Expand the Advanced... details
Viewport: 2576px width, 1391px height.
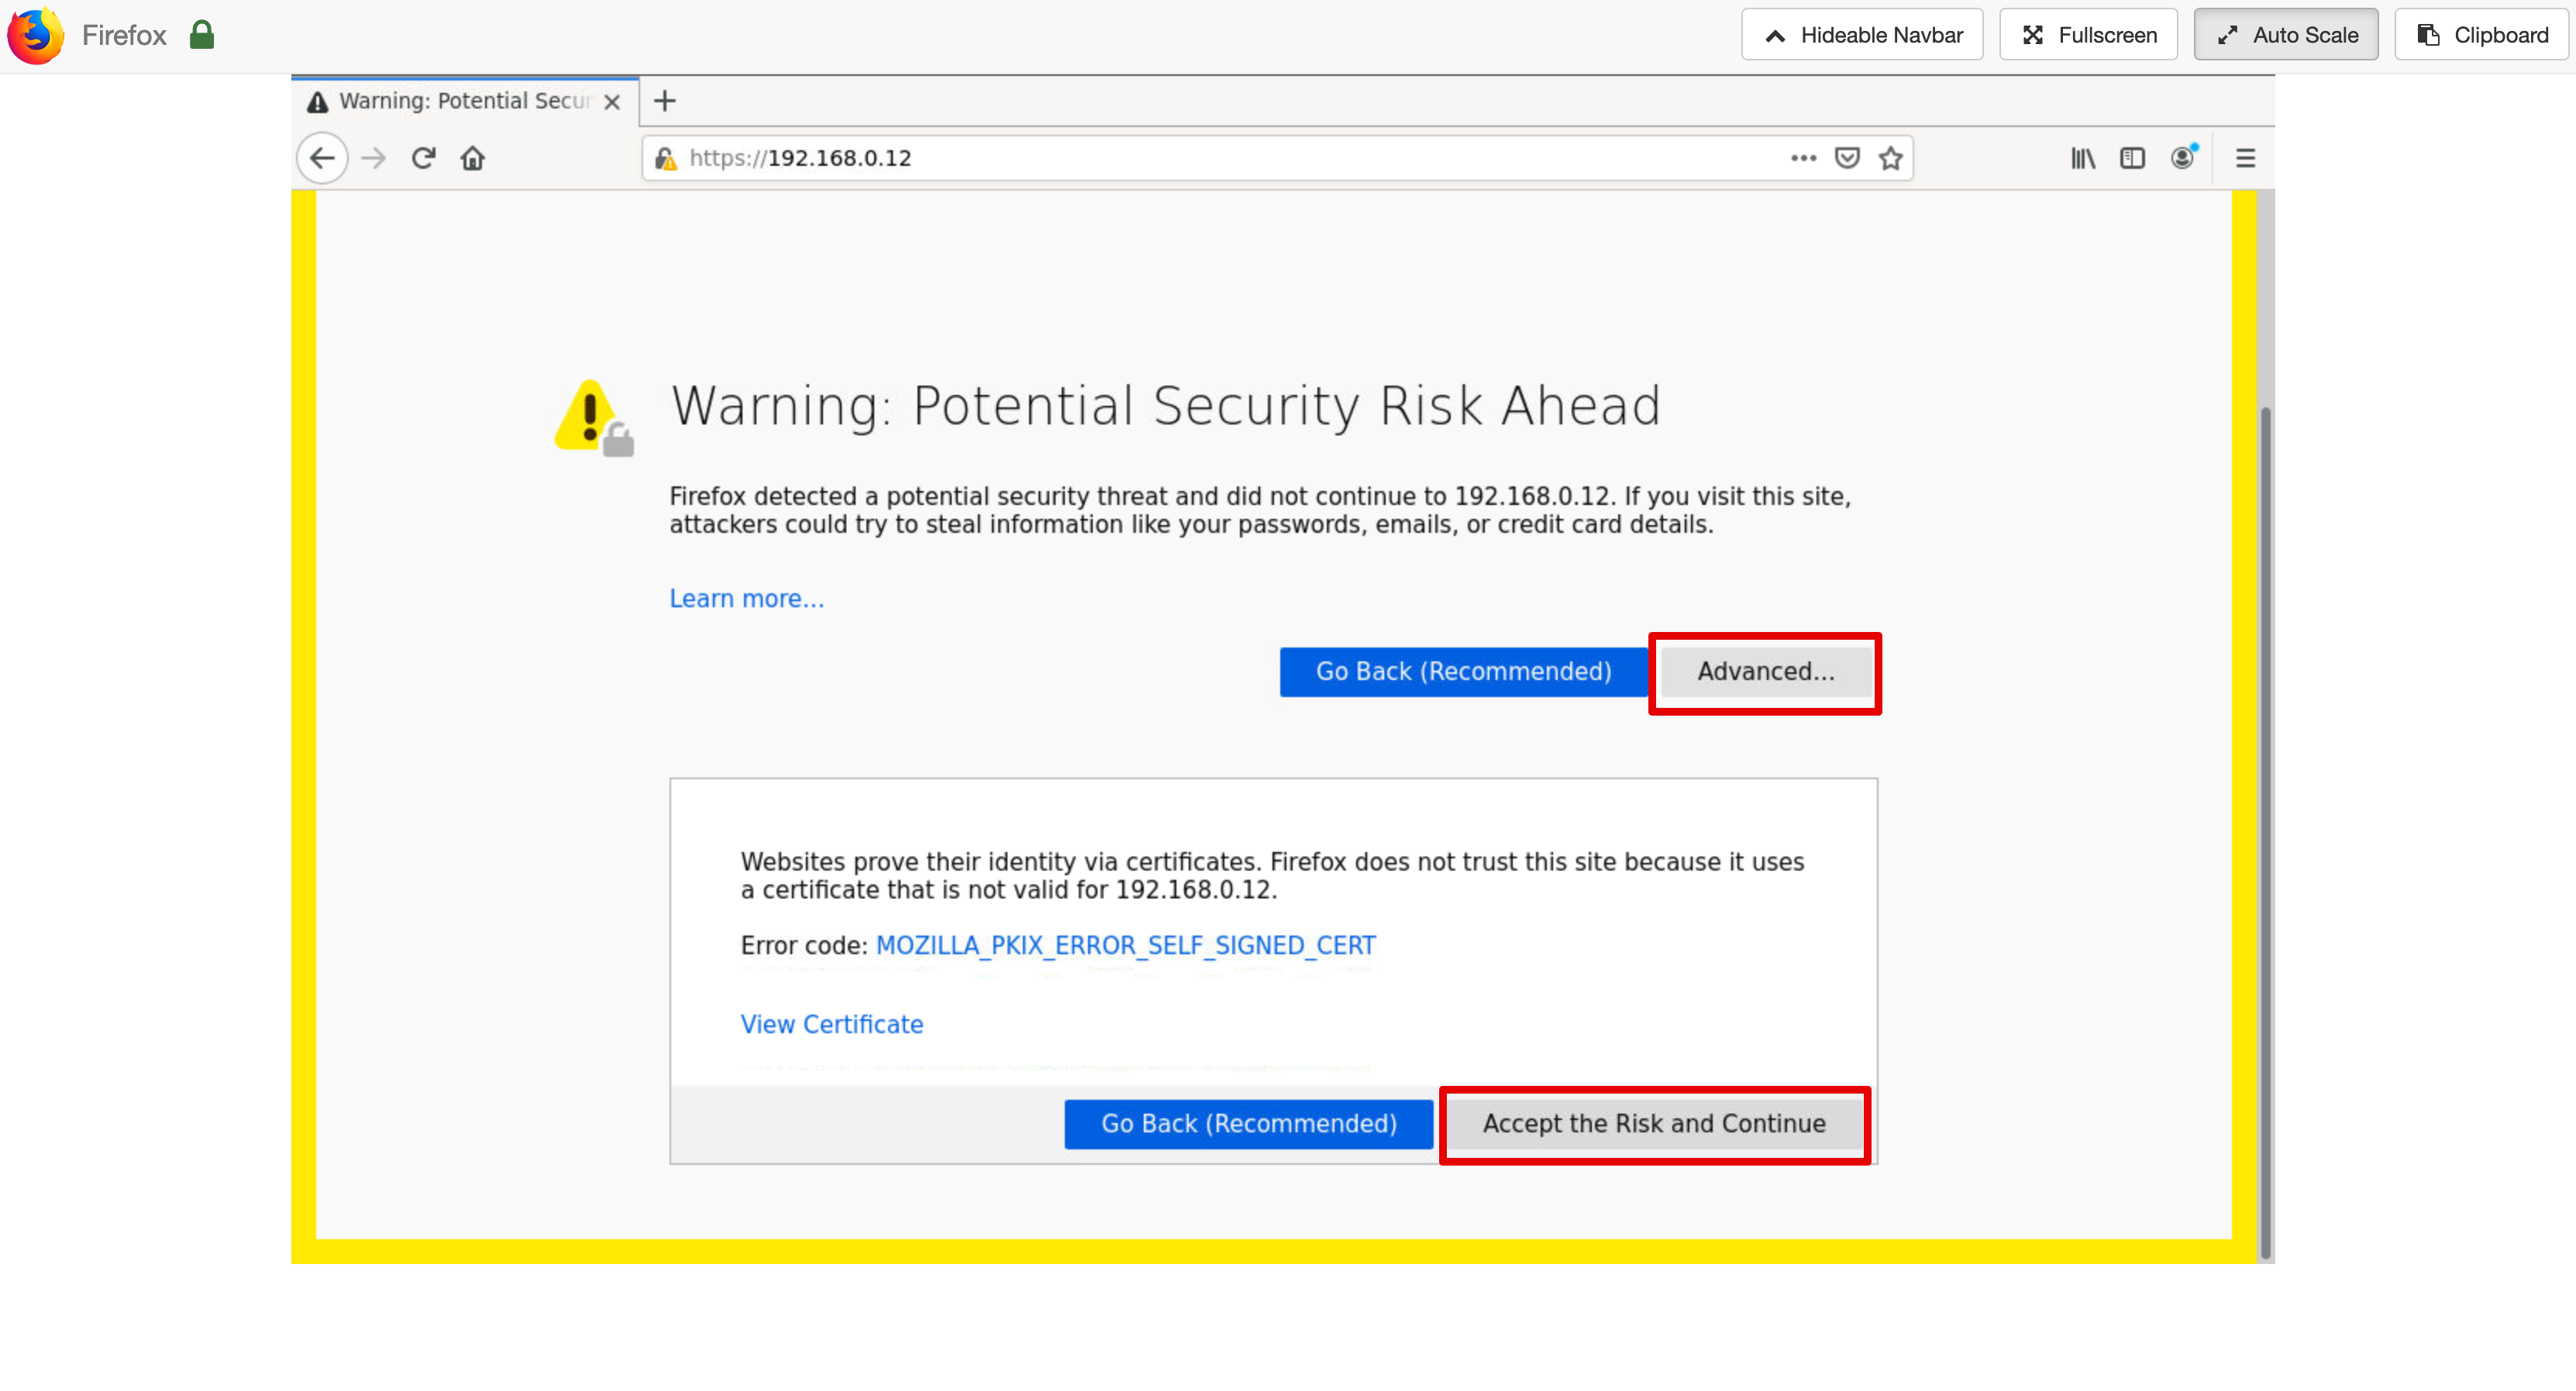pyautogui.click(x=1765, y=671)
